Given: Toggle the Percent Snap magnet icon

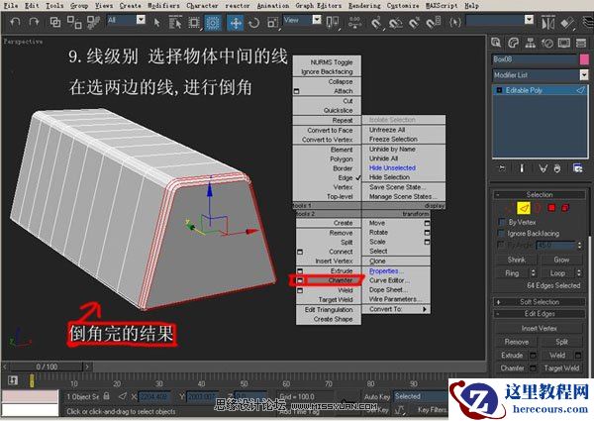Looking at the screenshot, I should tap(415, 23).
